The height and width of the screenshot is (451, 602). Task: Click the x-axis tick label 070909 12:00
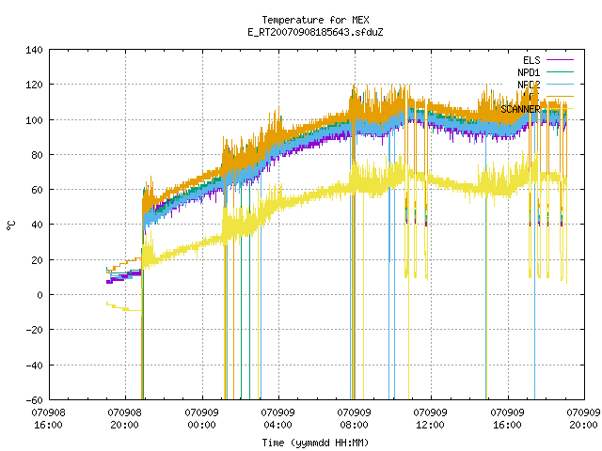click(x=431, y=418)
